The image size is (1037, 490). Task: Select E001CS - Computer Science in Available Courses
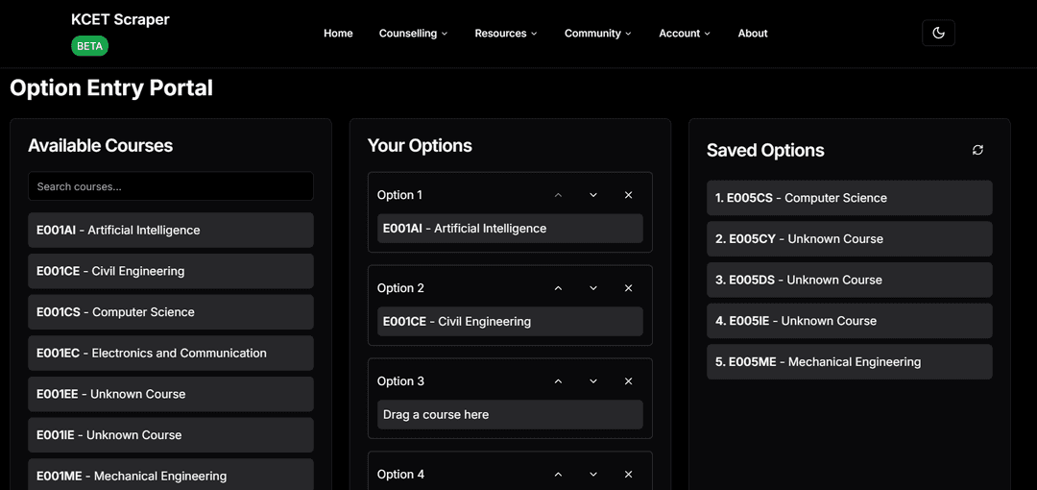click(171, 312)
